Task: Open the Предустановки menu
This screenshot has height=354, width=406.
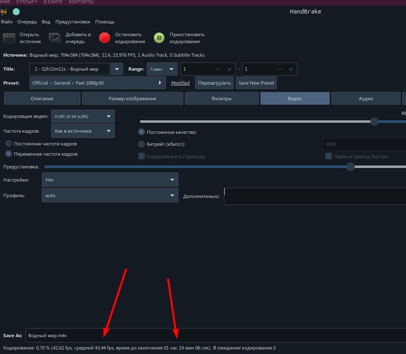Action: pos(73,22)
